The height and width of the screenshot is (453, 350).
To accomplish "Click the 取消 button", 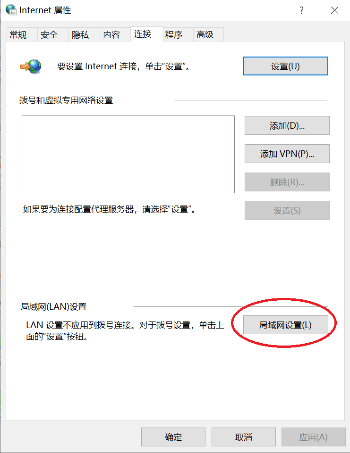I will pyautogui.click(x=243, y=437).
